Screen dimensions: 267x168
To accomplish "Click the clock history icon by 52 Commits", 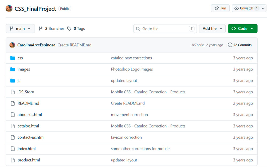I will [x=230, y=45].
